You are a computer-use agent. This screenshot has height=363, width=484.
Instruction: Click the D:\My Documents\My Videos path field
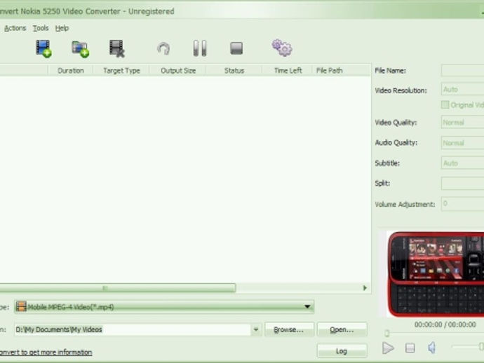(x=133, y=329)
